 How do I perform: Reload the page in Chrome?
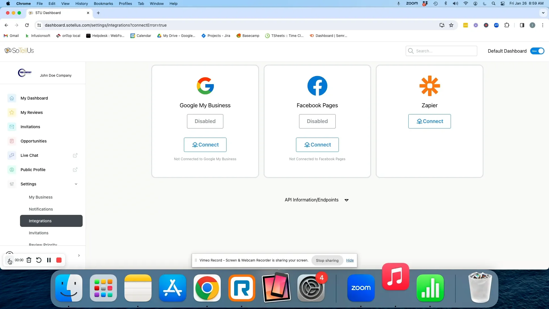(x=27, y=25)
